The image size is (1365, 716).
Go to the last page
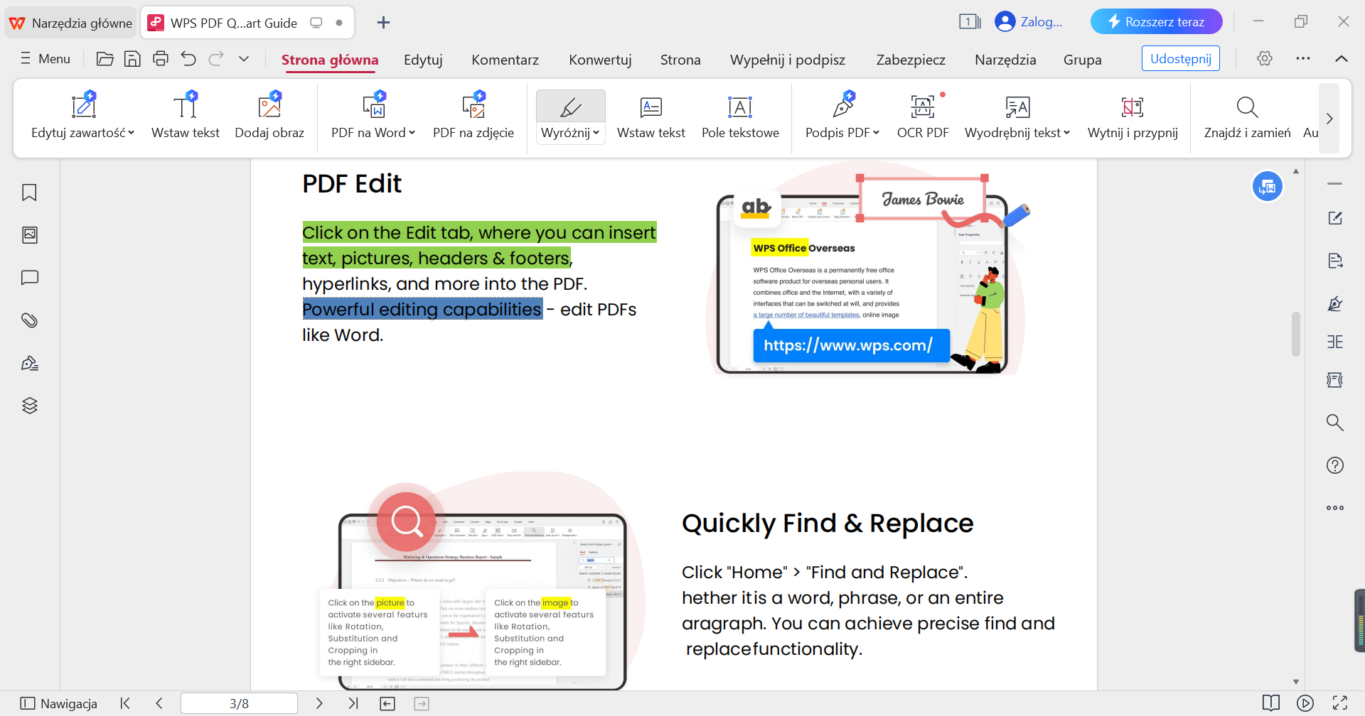point(353,703)
